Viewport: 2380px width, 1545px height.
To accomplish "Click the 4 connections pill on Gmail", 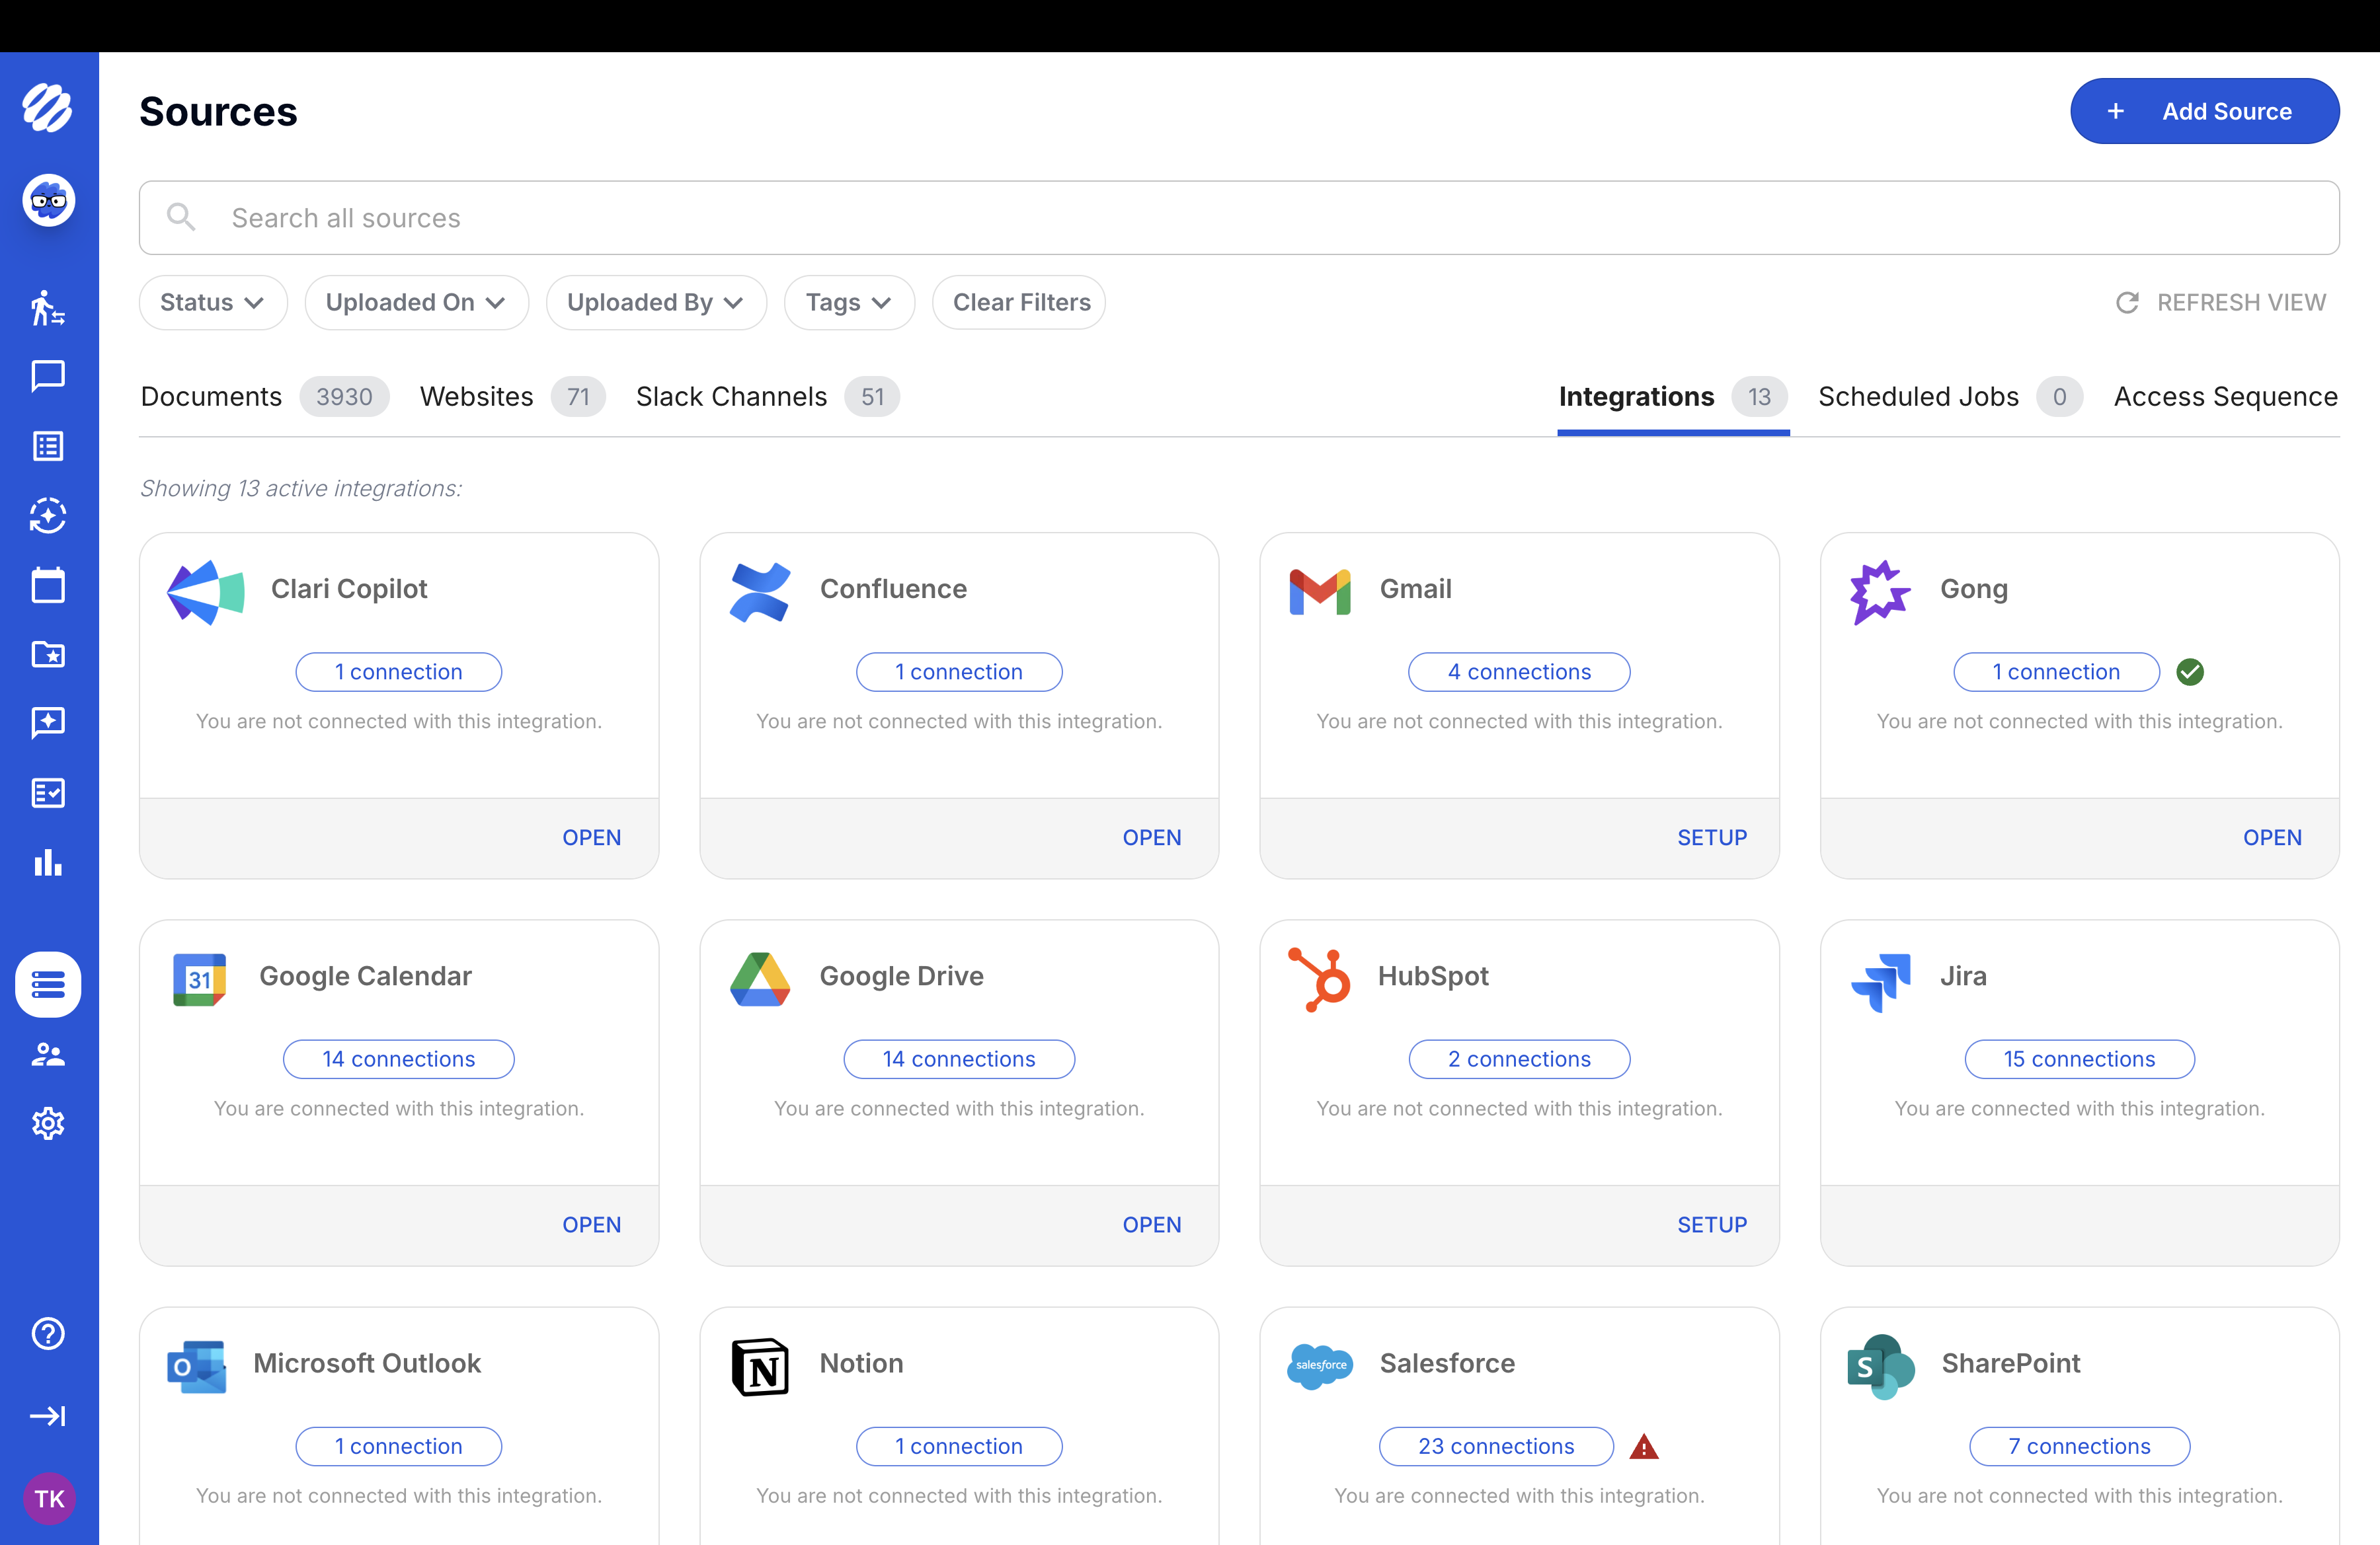I will tap(1519, 671).
